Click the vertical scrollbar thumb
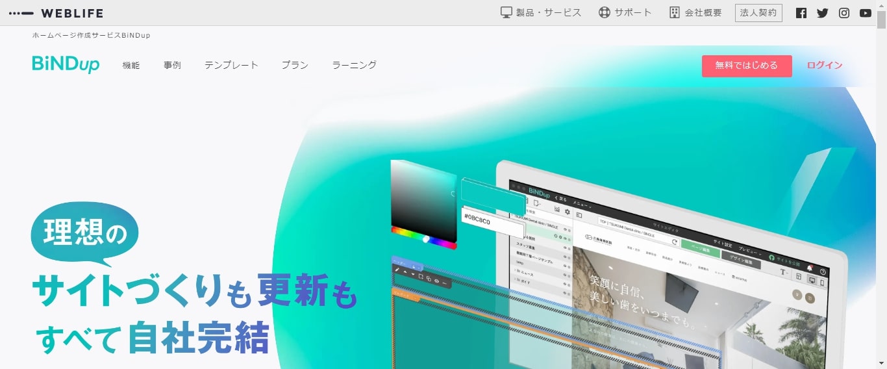This screenshot has width=887, height=369. pos(881,21)
